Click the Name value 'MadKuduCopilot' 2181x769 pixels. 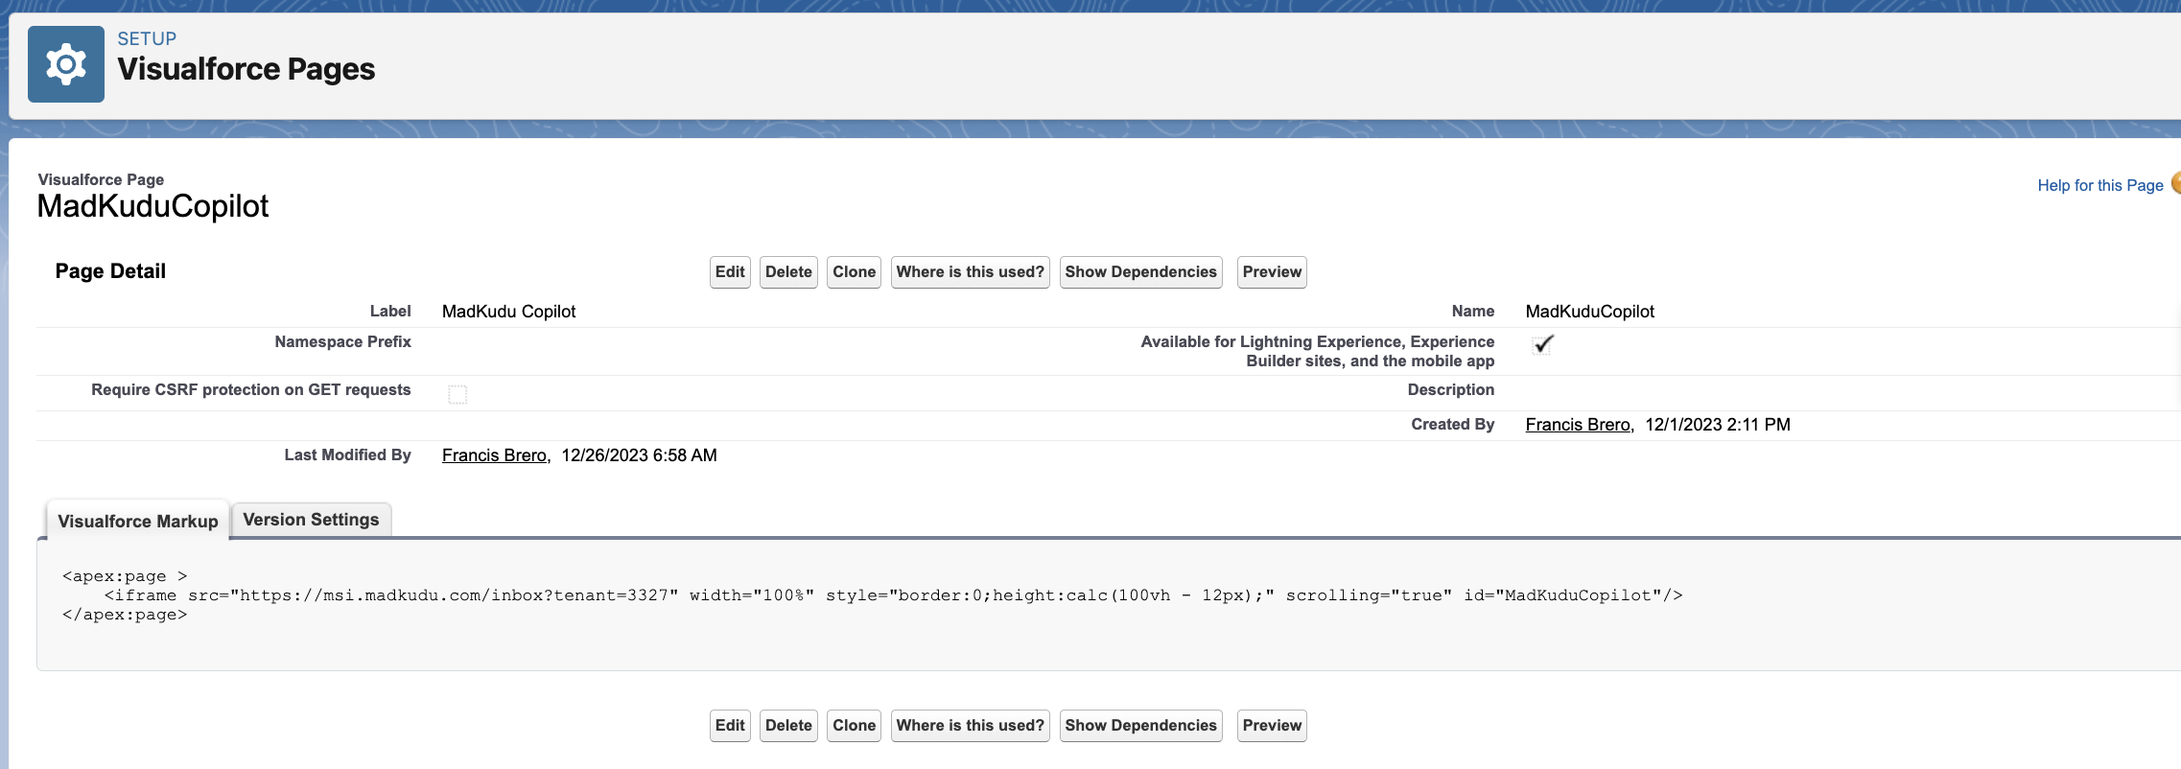coord(1589,312)
